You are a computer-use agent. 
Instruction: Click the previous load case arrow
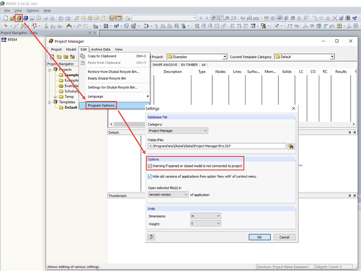(201, 18)
